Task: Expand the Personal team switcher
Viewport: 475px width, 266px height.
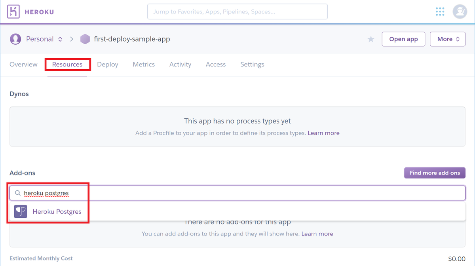Action: 44,39
